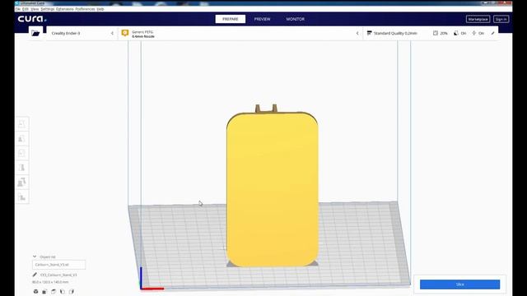Click the infill 20% icon
Viewport: 527px width, 296px height.
pyautogui.click(x=436, y=33)
